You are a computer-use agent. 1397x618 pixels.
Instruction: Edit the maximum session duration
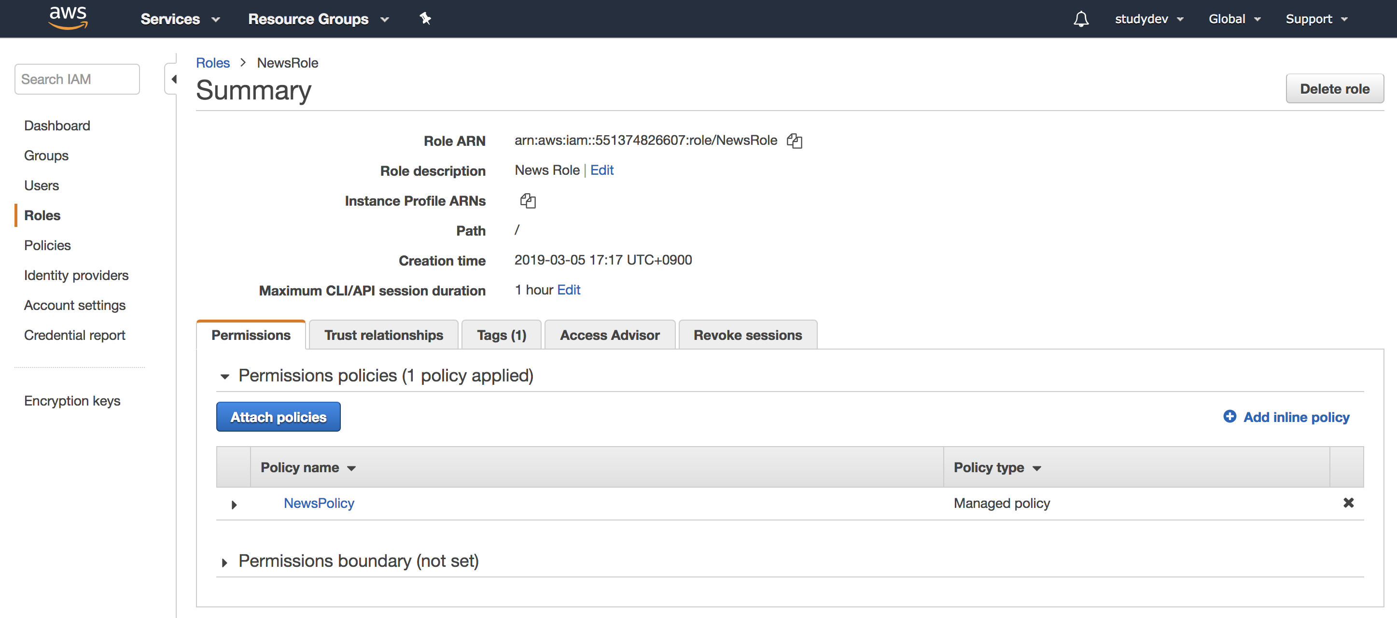(x=568, y=290)
